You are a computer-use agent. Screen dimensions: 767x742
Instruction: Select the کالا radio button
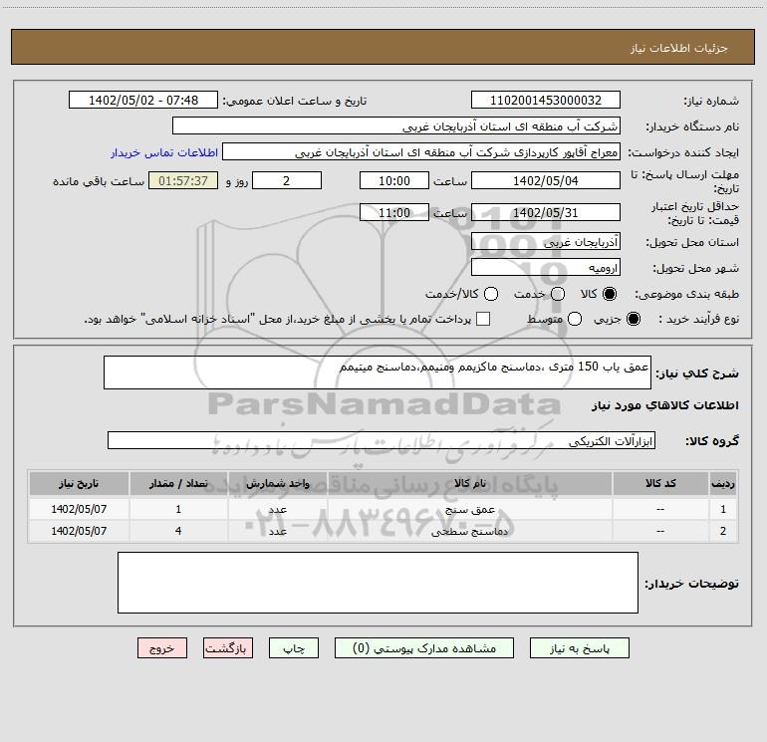pyautogui.click(x=610, y=294)
